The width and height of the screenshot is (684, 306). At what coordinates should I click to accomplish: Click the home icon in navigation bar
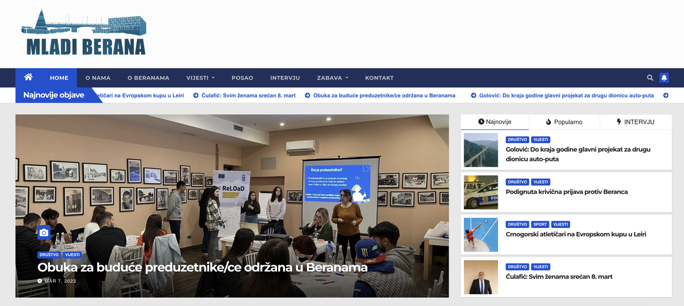tap(28, 77)
